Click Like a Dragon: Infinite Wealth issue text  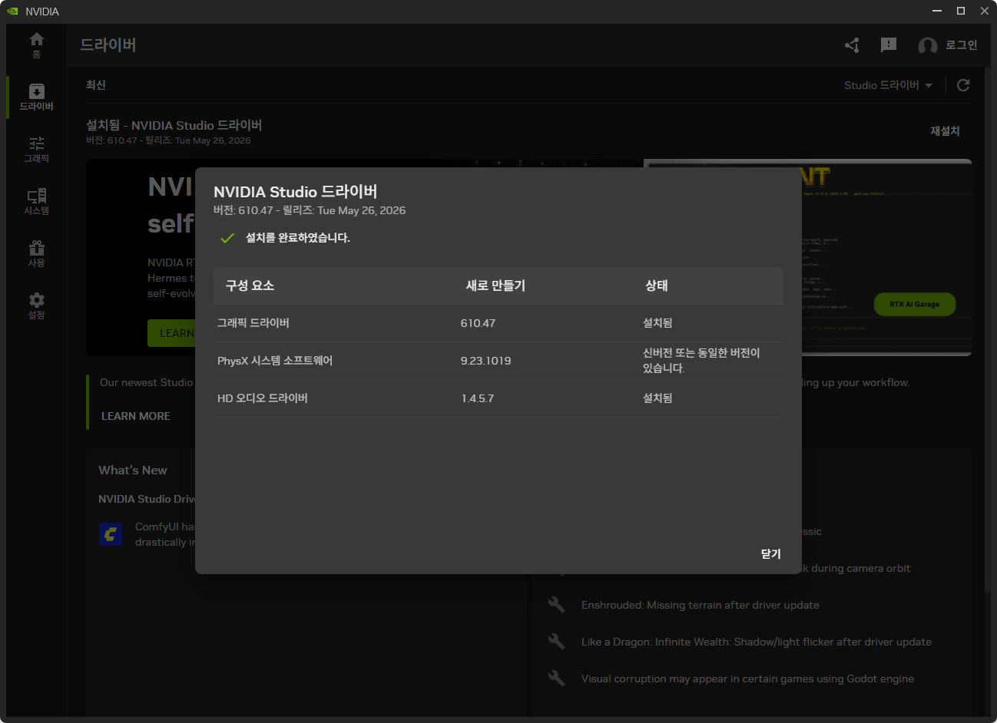click(x=757, y=642)
